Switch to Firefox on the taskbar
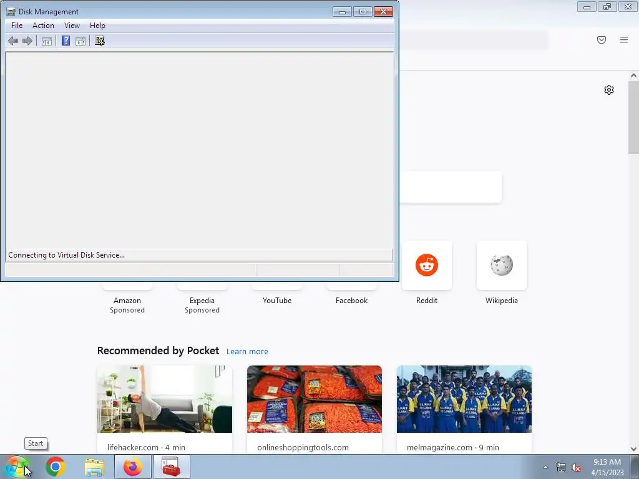The height and width of the screenshot is (479, 639). (x=133, y=467)
